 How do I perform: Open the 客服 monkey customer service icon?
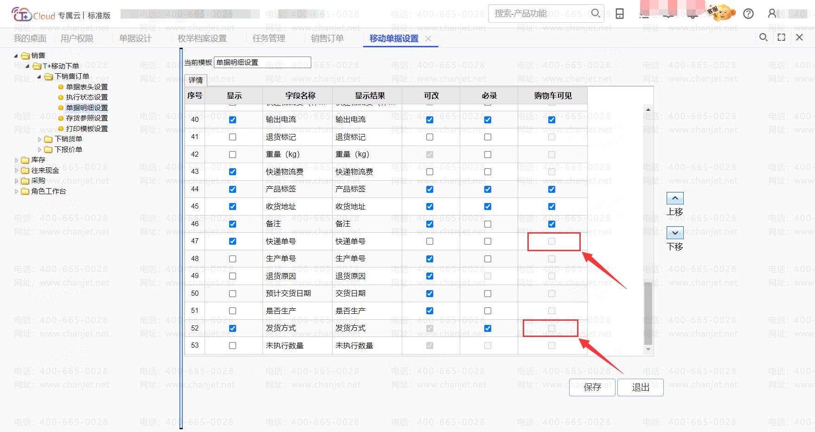pos(721,13)
